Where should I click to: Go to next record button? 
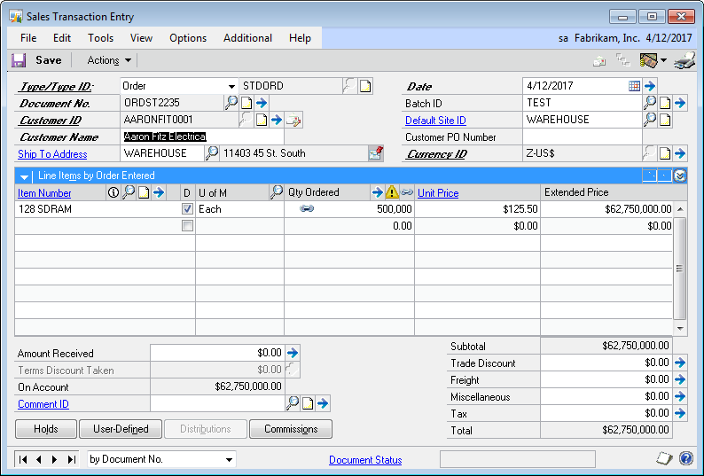coord(54,459)
